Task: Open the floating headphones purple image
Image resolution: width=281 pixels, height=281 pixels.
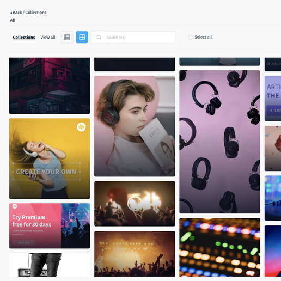Action: (219, 142)
